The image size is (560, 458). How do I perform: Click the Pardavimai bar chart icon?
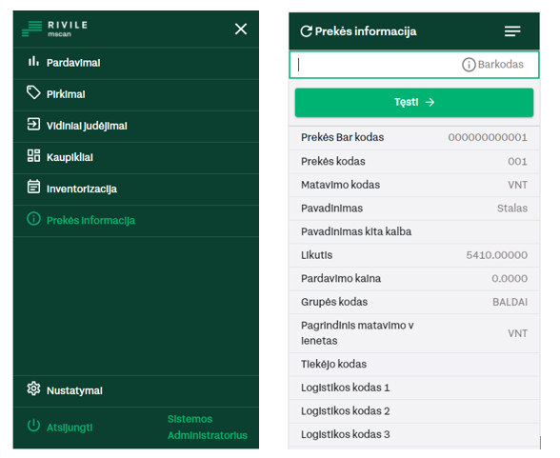pos(33,61)
